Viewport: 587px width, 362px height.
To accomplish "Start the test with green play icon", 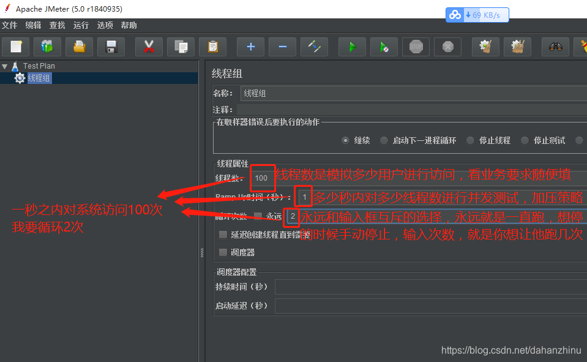I will [x=353, y=47].
